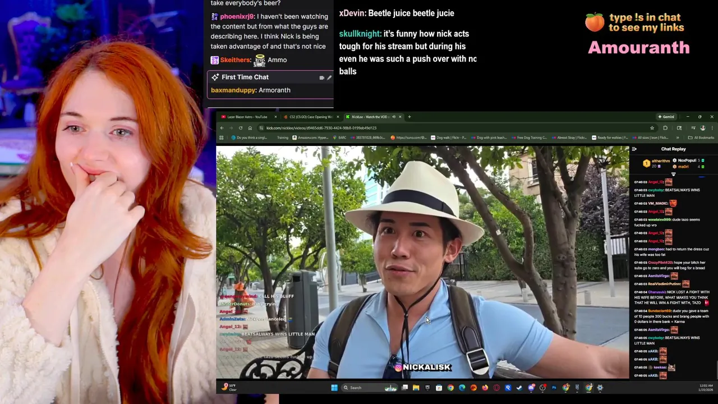
Task: Open the Chrome three-dot menu
Action: pos(712,128)
